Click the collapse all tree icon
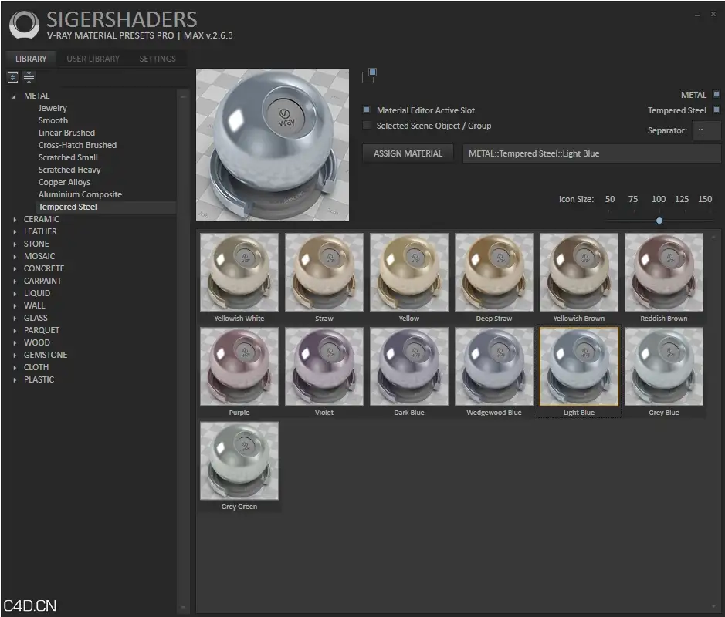The height and width of the screenshot is (617, 725). click(29, 77)
